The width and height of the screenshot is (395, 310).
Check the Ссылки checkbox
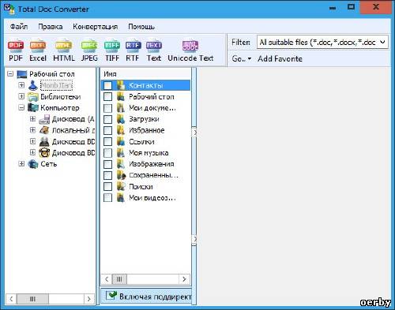point(107,142)
